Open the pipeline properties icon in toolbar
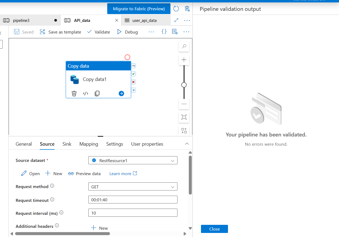Screen dimensions: 339x237 (x=175, y=32)
